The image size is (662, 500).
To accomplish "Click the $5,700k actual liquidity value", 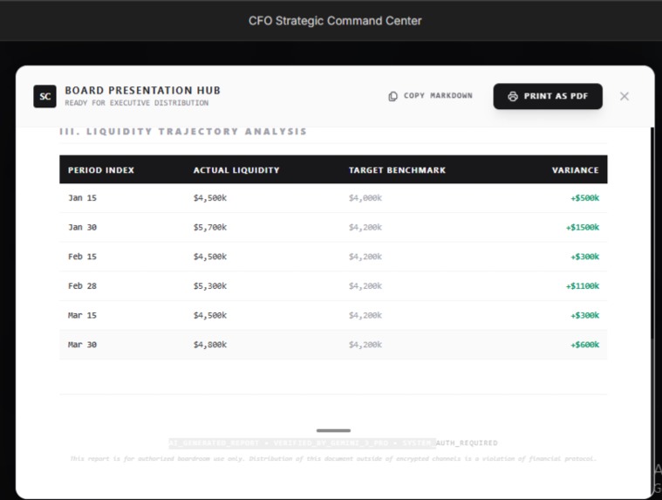I will tap(210, 227).
